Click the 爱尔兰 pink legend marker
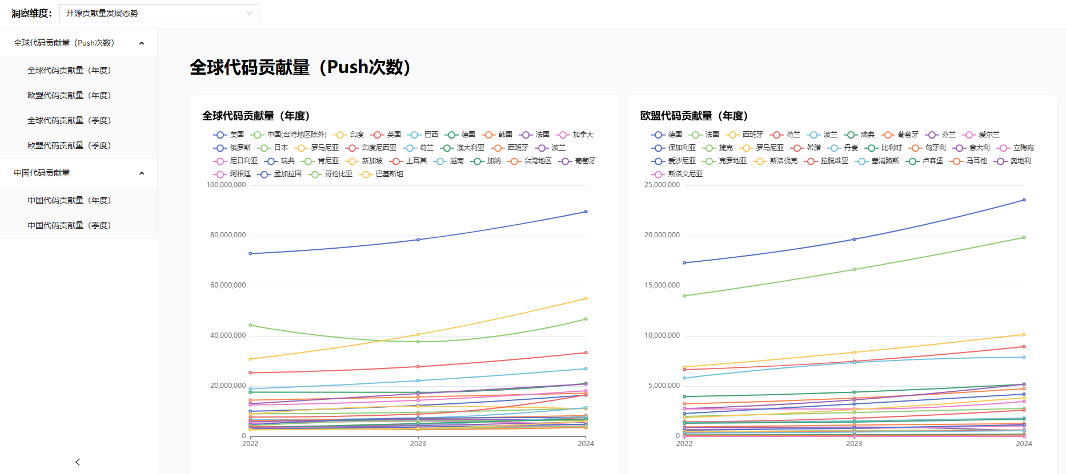Screen dimensions: 1066x474 tap(969, 135)
